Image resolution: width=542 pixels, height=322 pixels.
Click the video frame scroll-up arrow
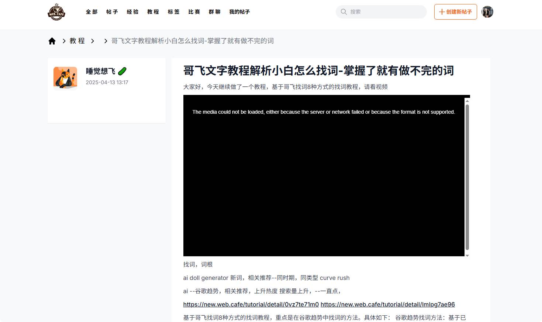coord(467,101)
